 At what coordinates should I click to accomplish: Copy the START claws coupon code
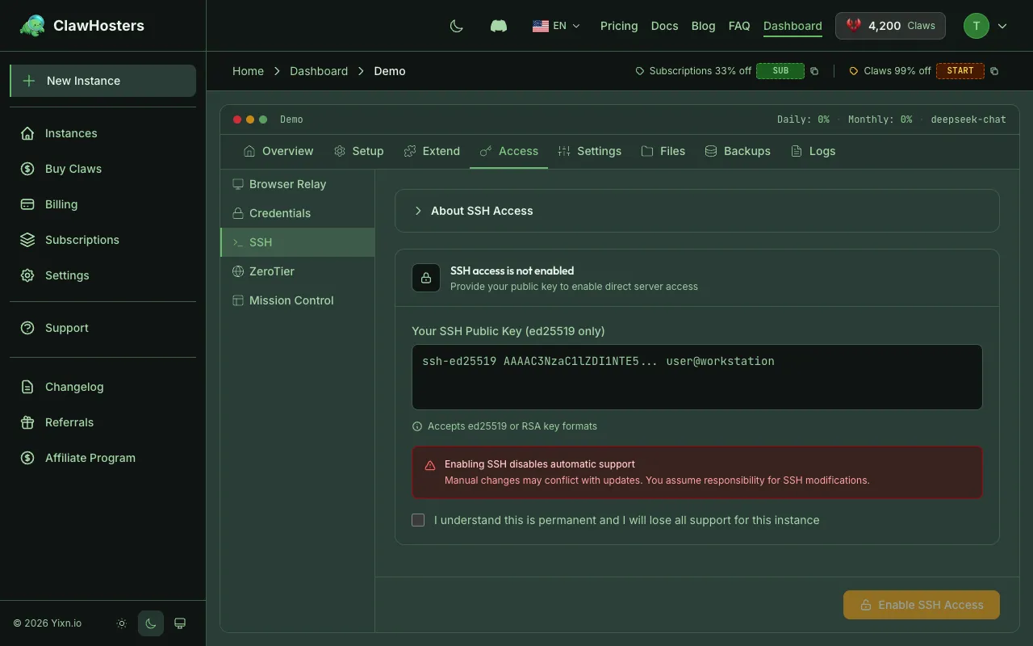pyautogui.click(x=994, y=71)
